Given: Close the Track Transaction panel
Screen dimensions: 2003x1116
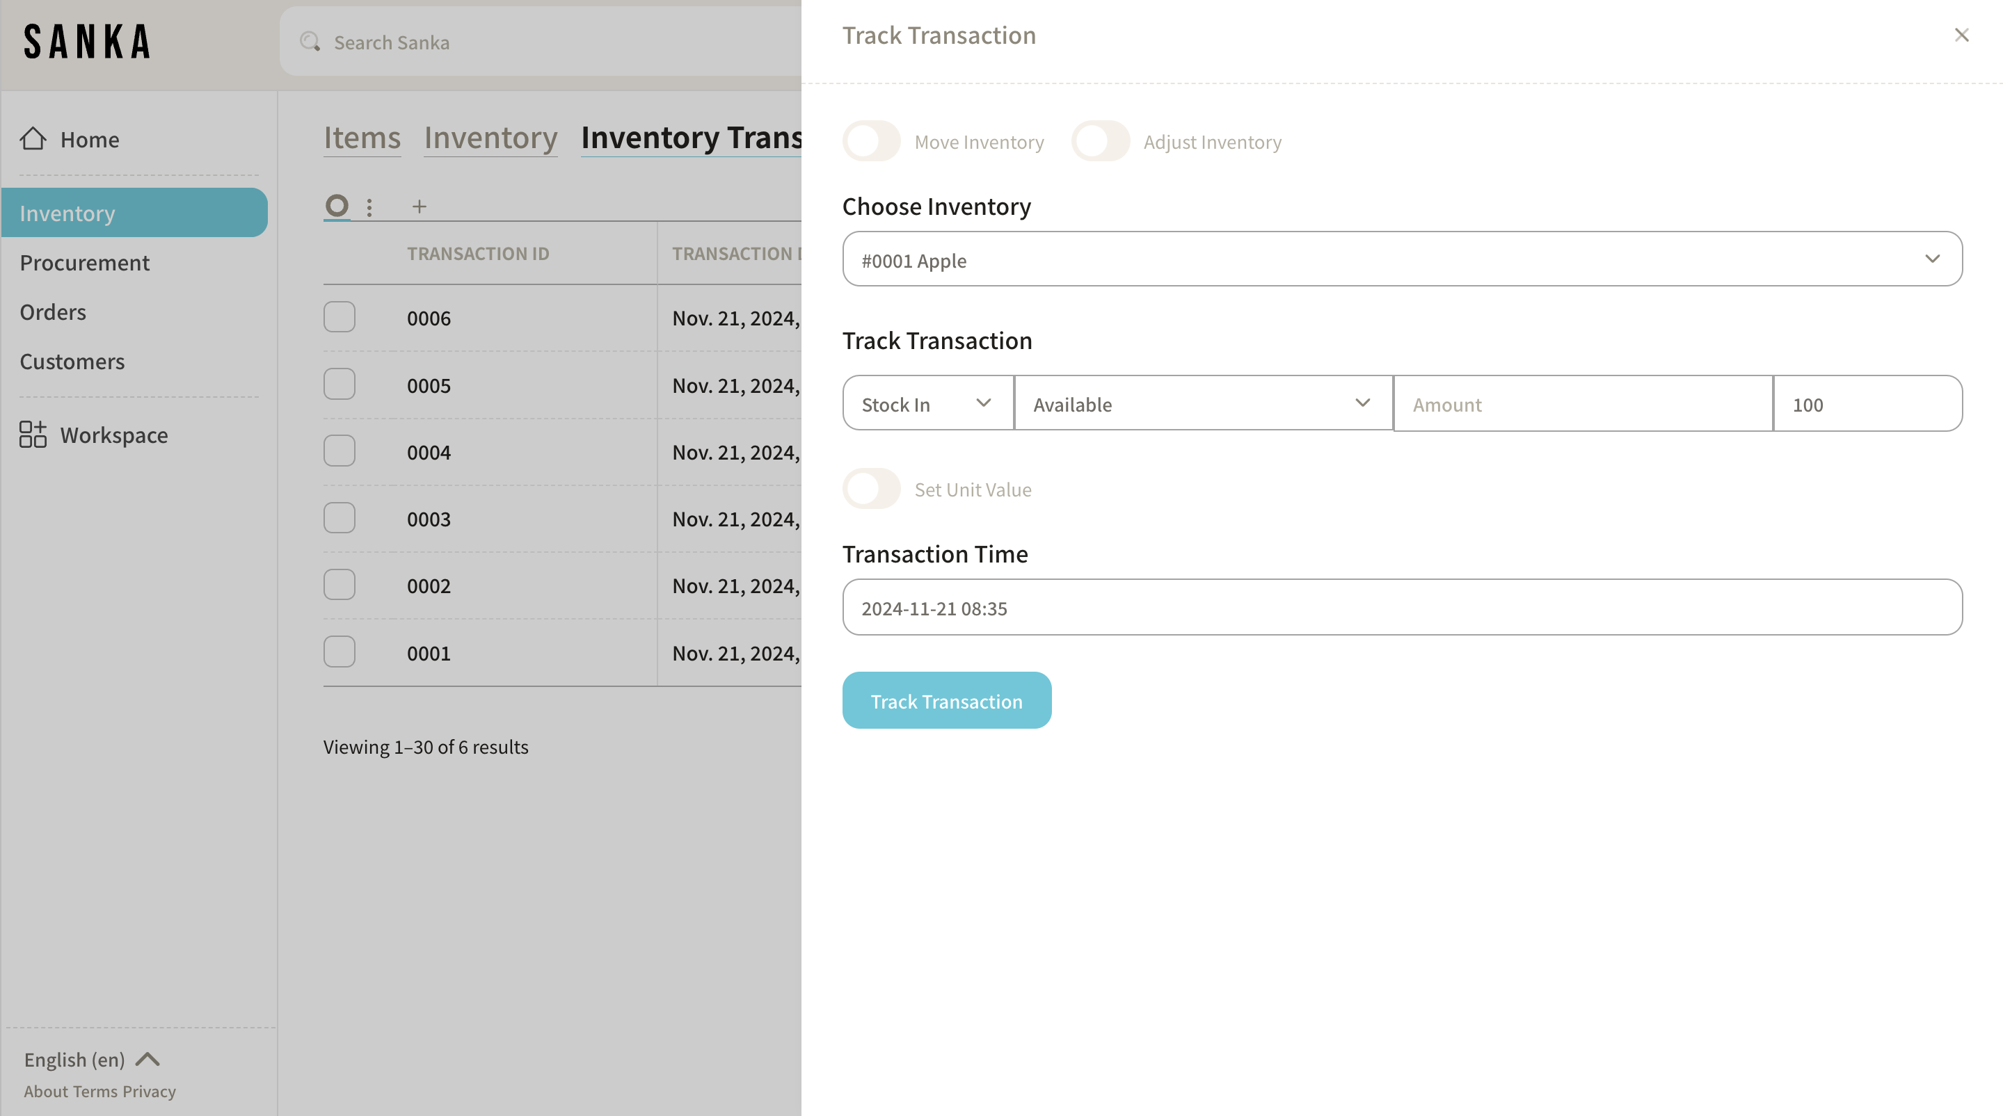Looking at the screenshot, I should pos(1961,35).
